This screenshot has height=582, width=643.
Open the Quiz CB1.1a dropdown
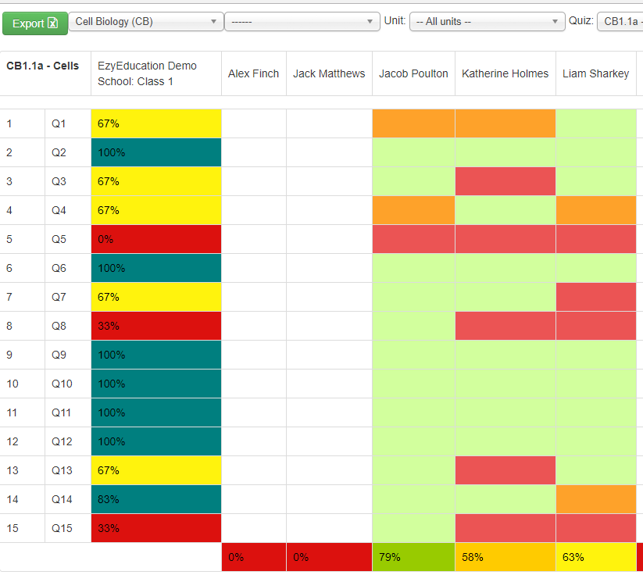click(620, 22)
